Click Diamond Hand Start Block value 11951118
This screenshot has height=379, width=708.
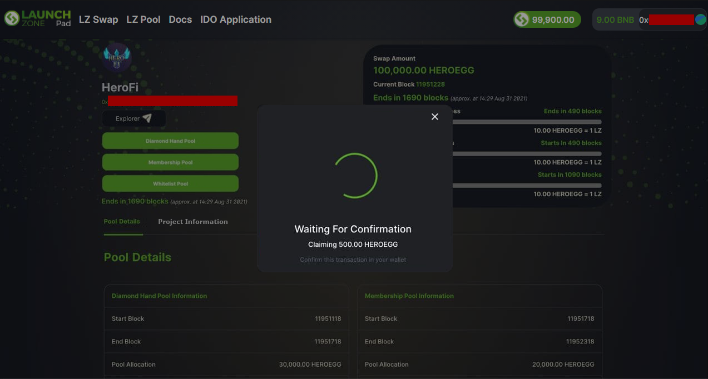[328, 318]
